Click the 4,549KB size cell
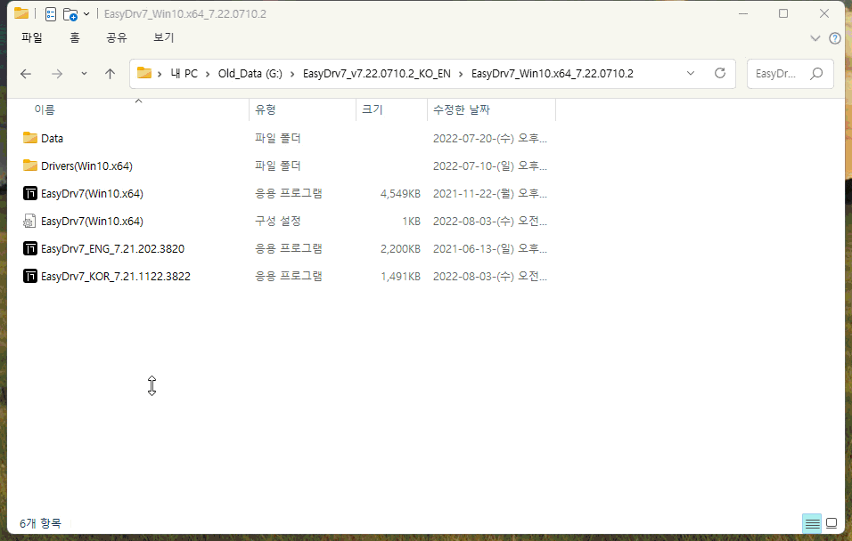The height and width of the screenshot is (541, 852). click(x=400, y=194)
